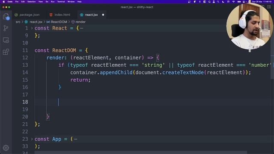Open the View menu
Image resolution: width=274 pixels, height=154 pixels.
pyautogui.click(x=41, y=2)
